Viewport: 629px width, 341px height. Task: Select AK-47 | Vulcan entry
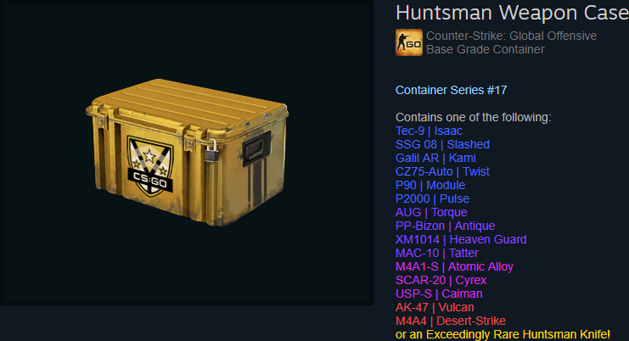click(435, 307)
